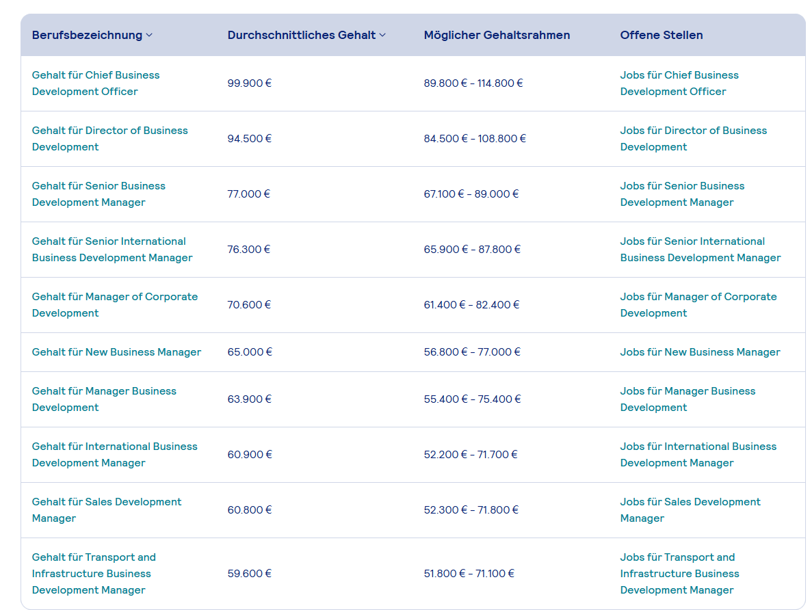Image resolution: width=810 pixels, height=610 pixels.
Task: View Jobs für Senior Business Development Manager
Action: tap(682, 194)
